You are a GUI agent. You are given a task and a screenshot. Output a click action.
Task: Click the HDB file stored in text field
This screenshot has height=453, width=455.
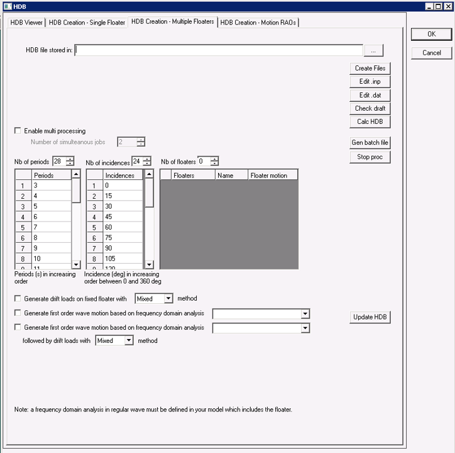pyautogui.click(x=219, y=50)
